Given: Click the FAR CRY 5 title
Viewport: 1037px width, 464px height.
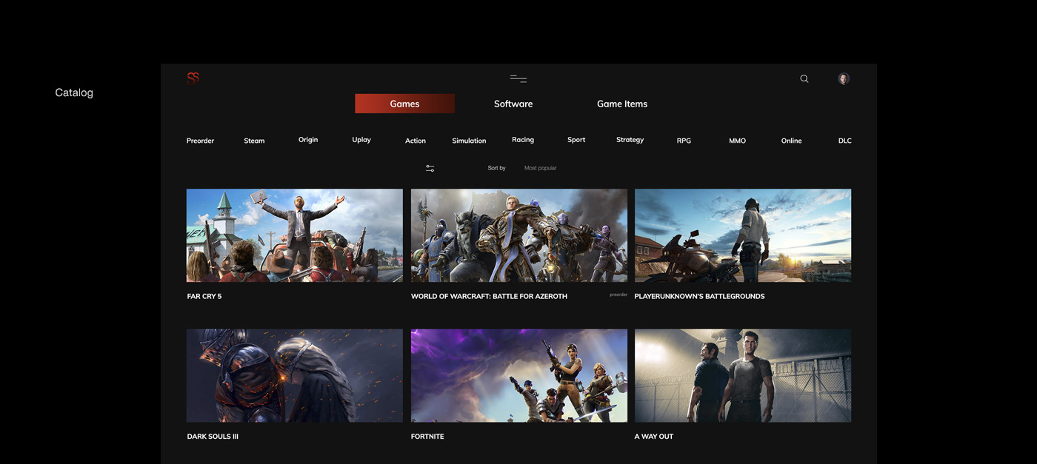Looking at the screenshot, I should (204, 296).
